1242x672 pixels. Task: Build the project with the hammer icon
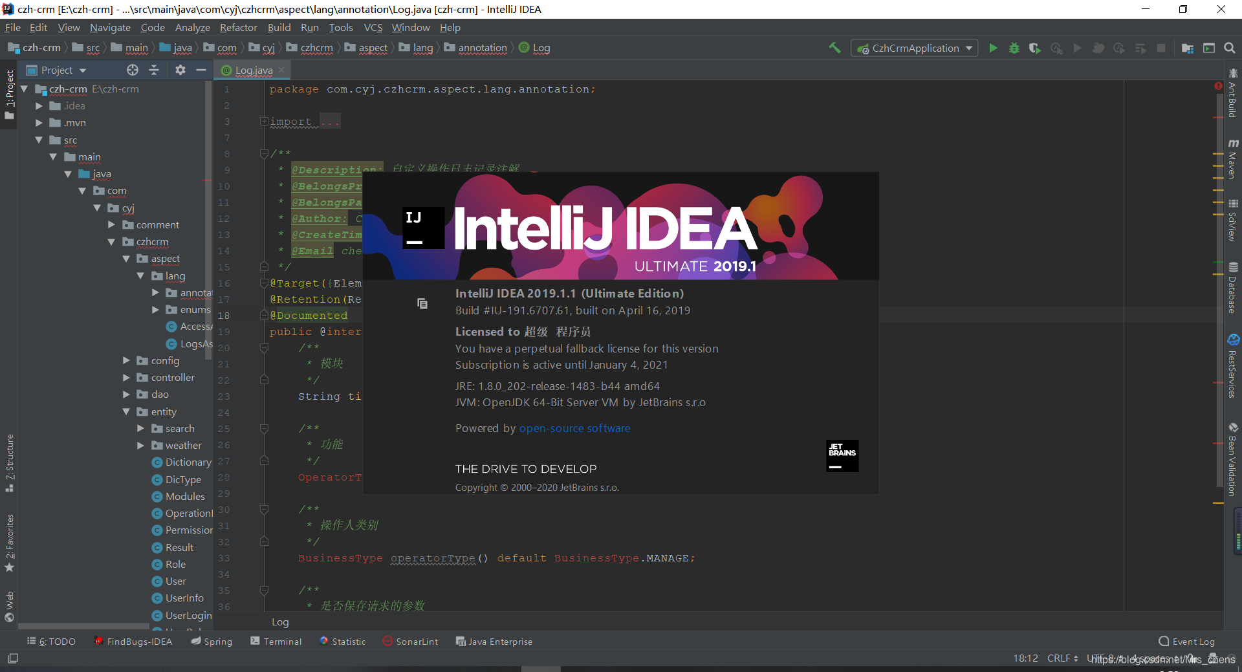click(x=834, y=48)
